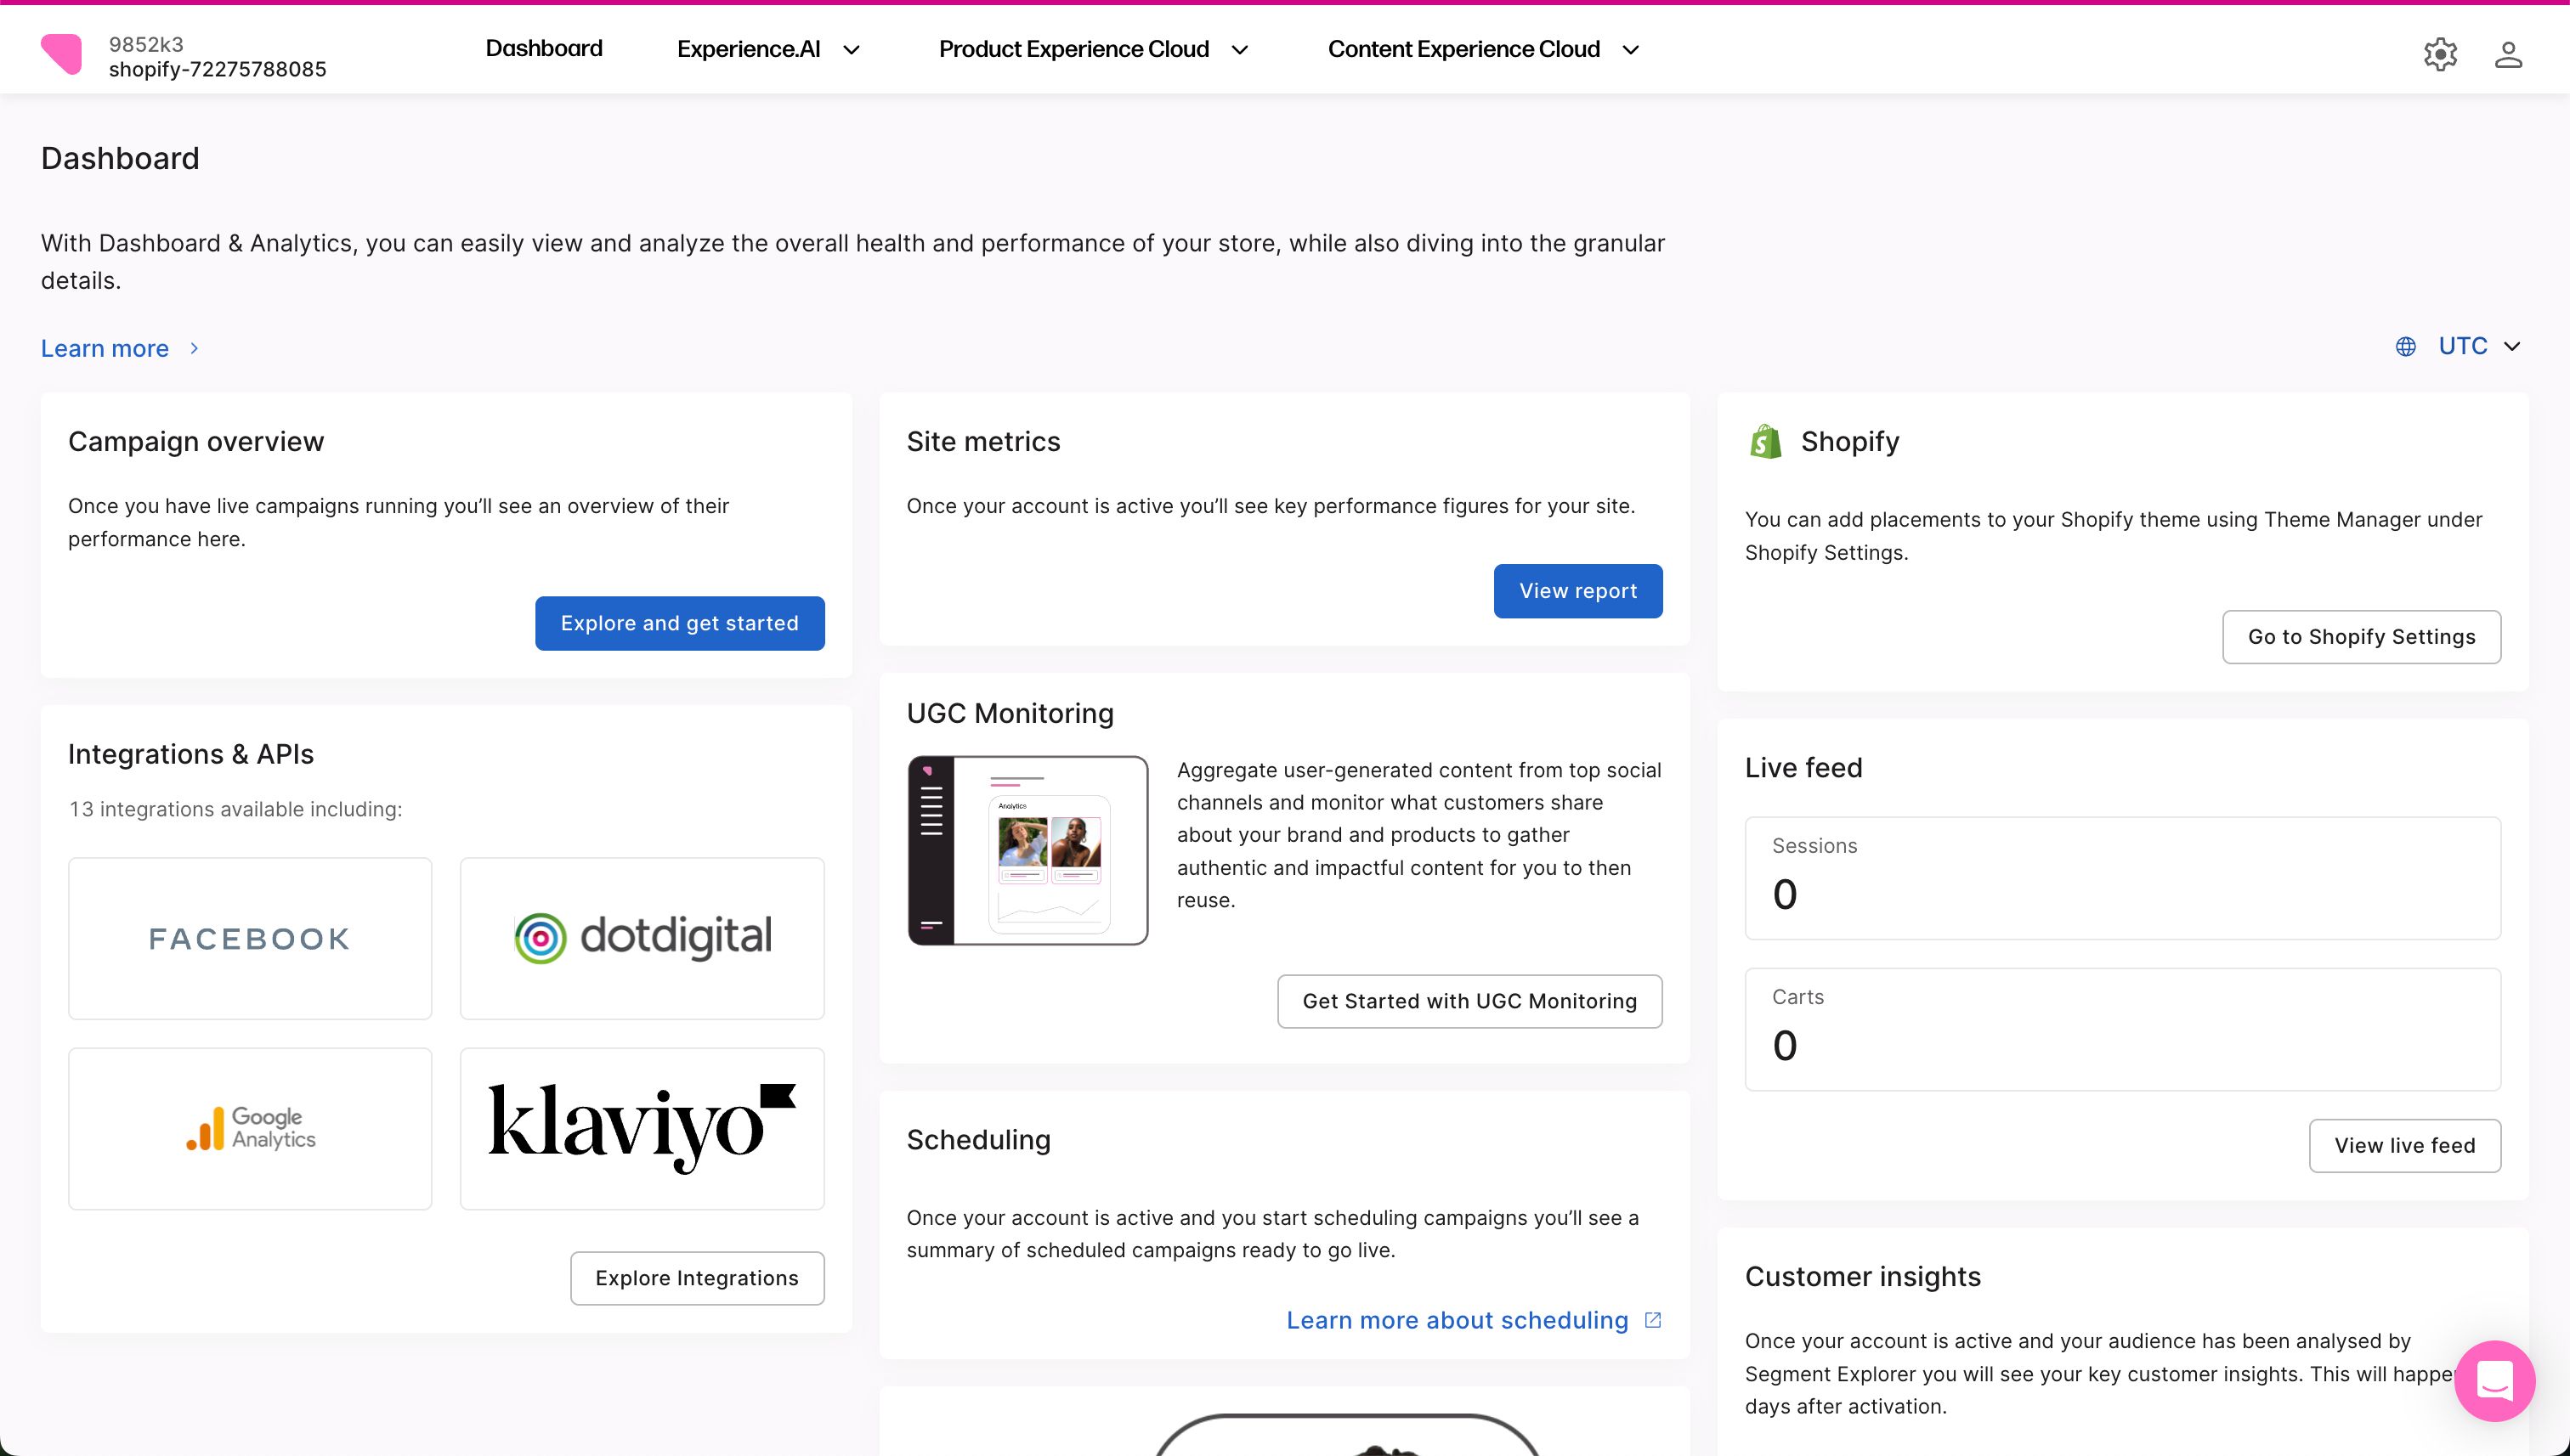Open the settings gear icon
The height and width of the screenshot is (1456, 2570).
click(2440, 54)
